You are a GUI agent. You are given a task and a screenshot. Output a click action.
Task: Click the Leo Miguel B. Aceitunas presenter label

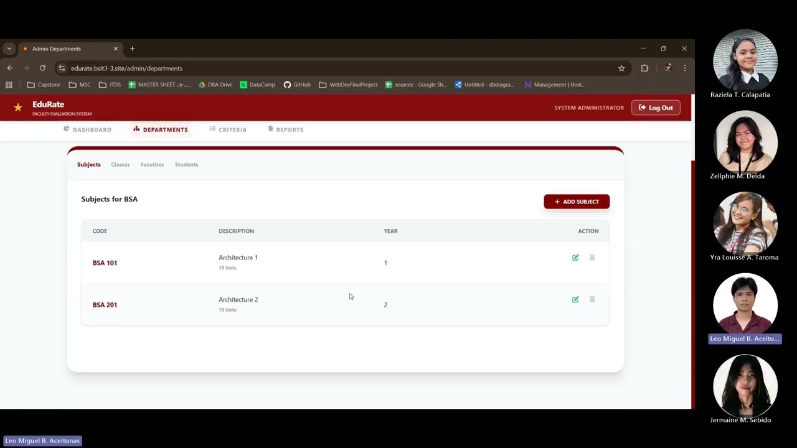coord(42,441)
